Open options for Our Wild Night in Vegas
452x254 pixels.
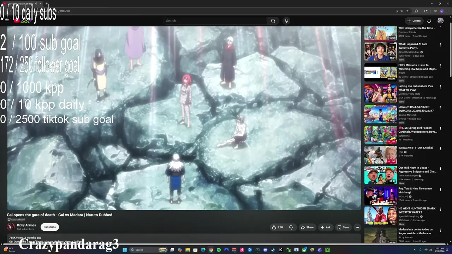[440, 169]
